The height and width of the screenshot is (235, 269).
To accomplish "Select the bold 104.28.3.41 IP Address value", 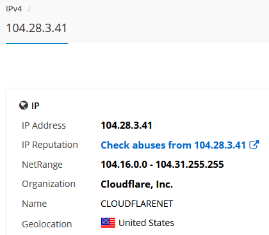I will tap(126, 126).
